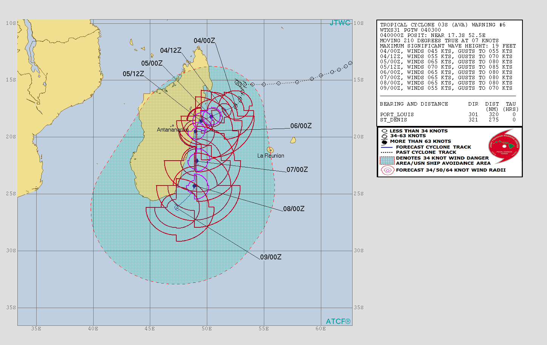This screenshot has width=547, height=345.
Task: Click the 301 bearing value for Port Louis
Action: pos(473,115)
